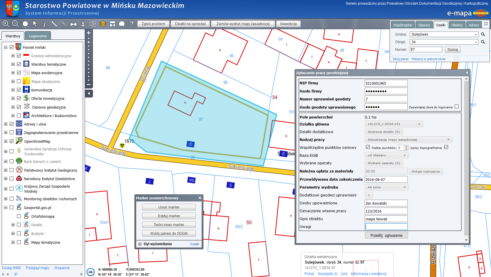Select the ruler measure tool
This screenshot has height=277, width=491.
coord(54,24)
